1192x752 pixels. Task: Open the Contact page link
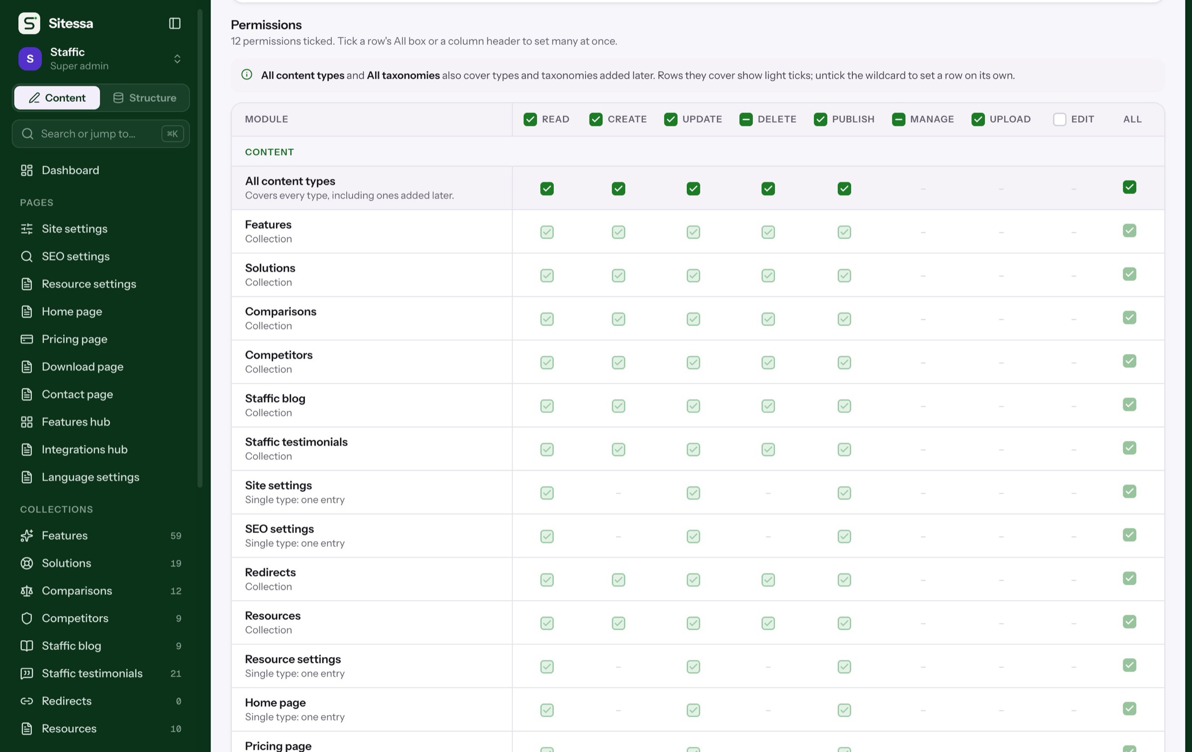(x=101, y=394)
